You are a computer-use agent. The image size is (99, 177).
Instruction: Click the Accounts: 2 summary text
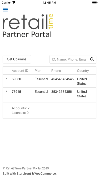(x=21, y=108)
